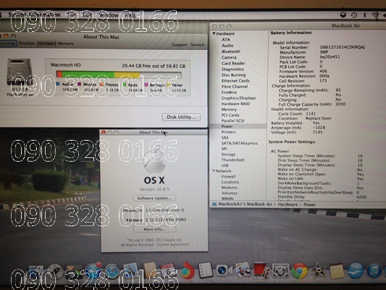Click the OS X version 10.8.5 text
The image size is (386, 290).
click(x=154, y=189)
